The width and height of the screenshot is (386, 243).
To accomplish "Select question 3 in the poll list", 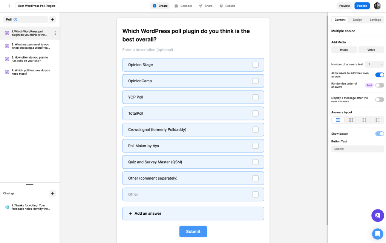I will [x=30, y=59].
